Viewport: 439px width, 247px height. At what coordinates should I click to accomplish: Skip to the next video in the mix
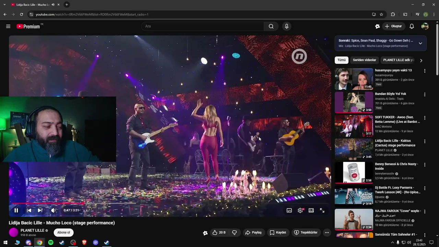point(40,210)
